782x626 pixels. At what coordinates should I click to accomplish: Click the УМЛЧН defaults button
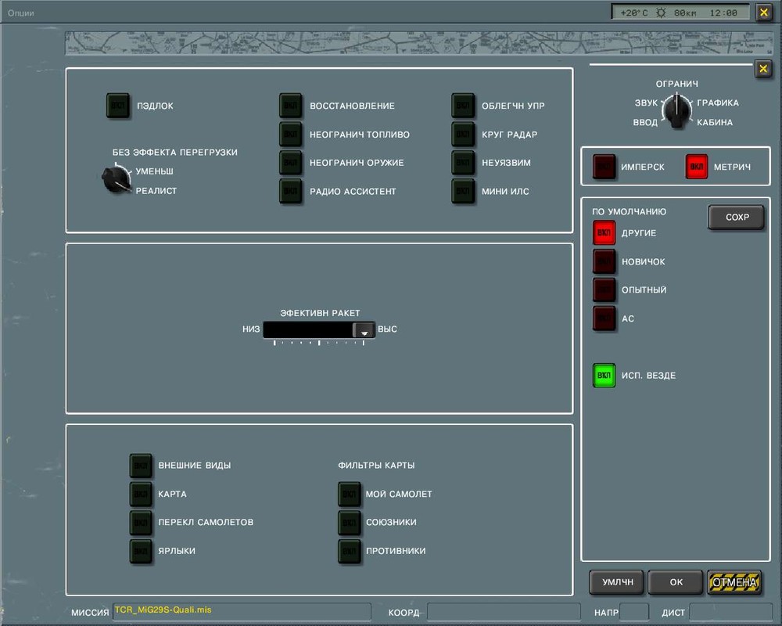[618, 582]
